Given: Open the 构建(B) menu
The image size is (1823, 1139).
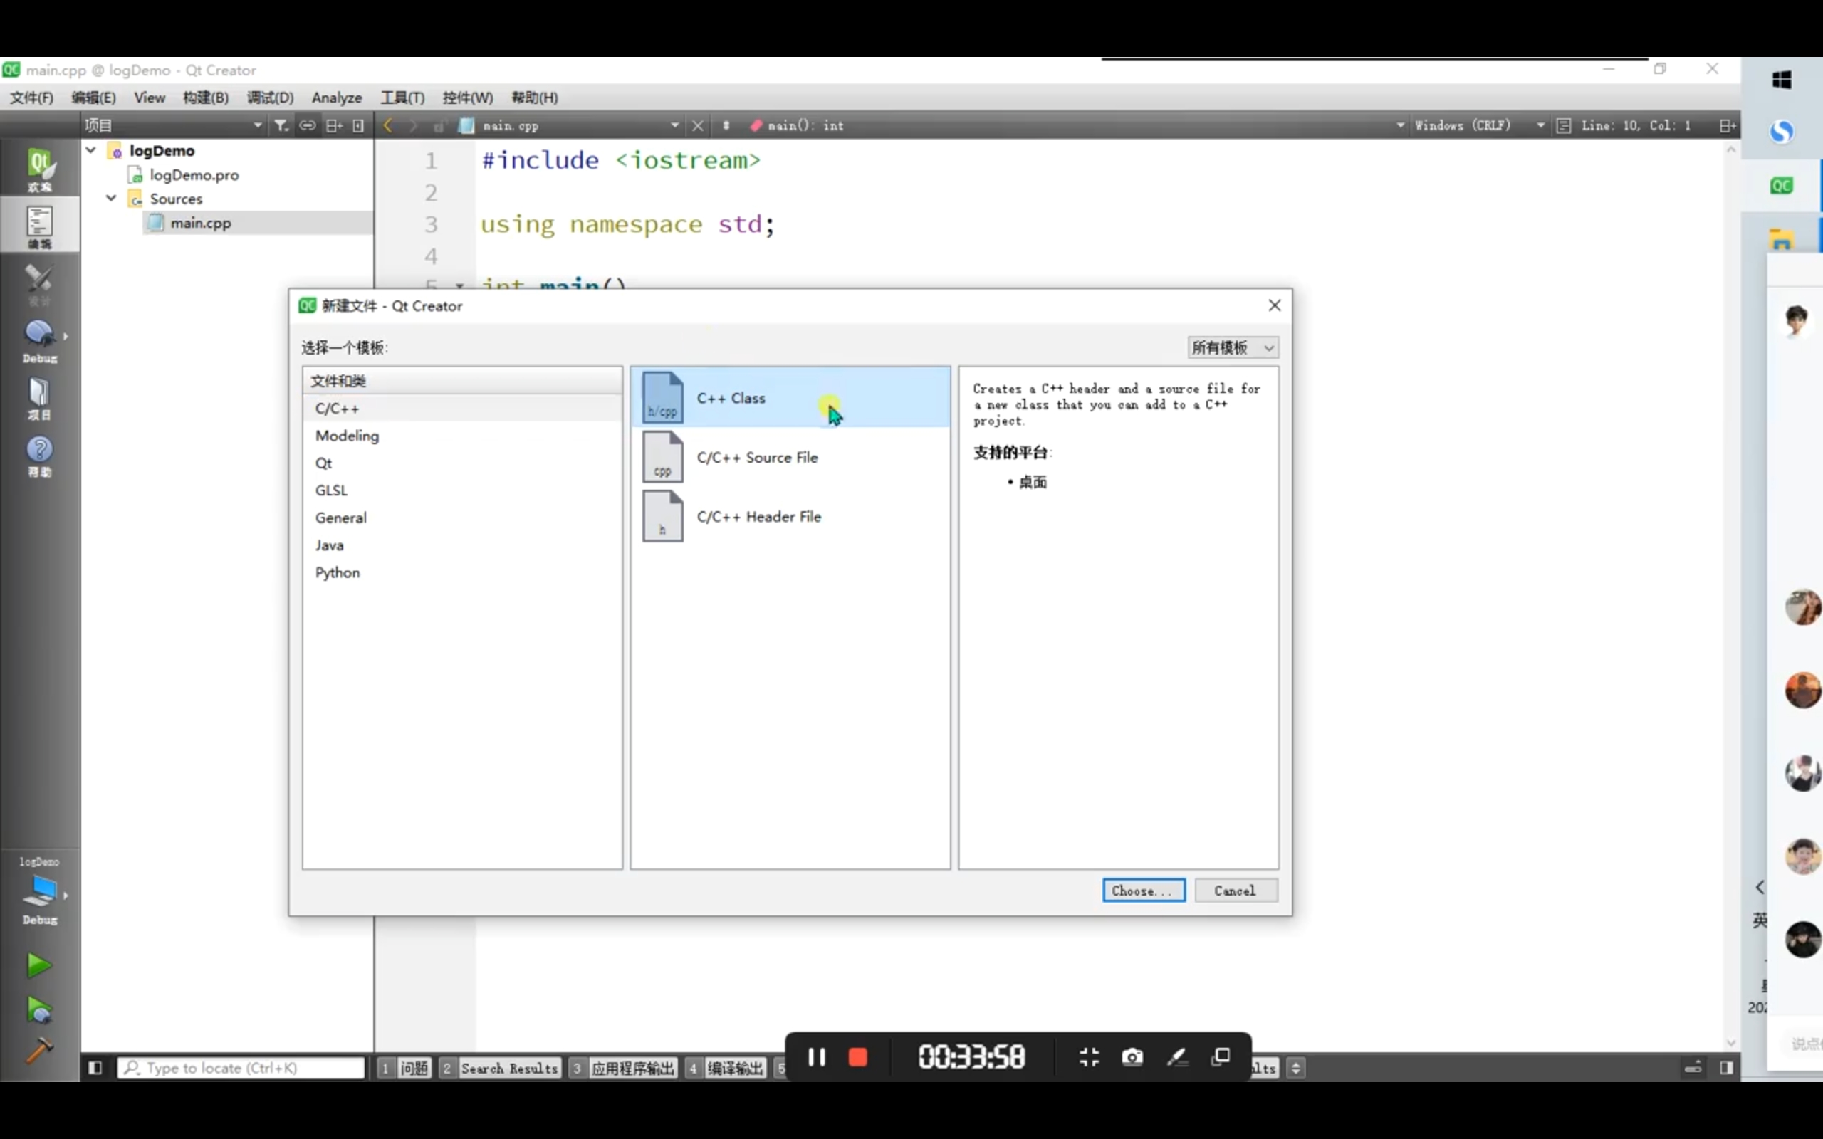Looking at the screenshot, I should pos(205,98).
